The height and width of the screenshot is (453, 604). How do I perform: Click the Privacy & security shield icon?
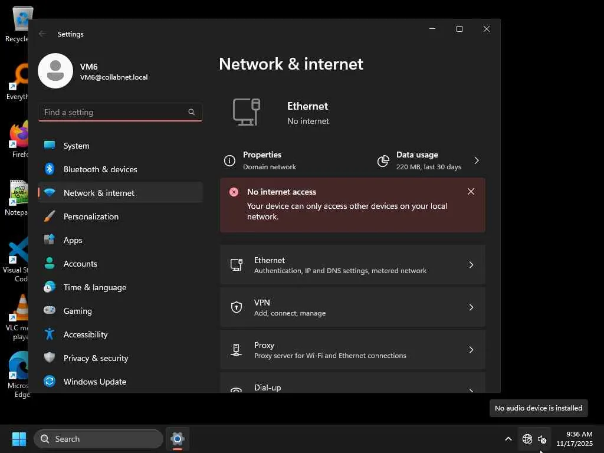pos(50,358)
